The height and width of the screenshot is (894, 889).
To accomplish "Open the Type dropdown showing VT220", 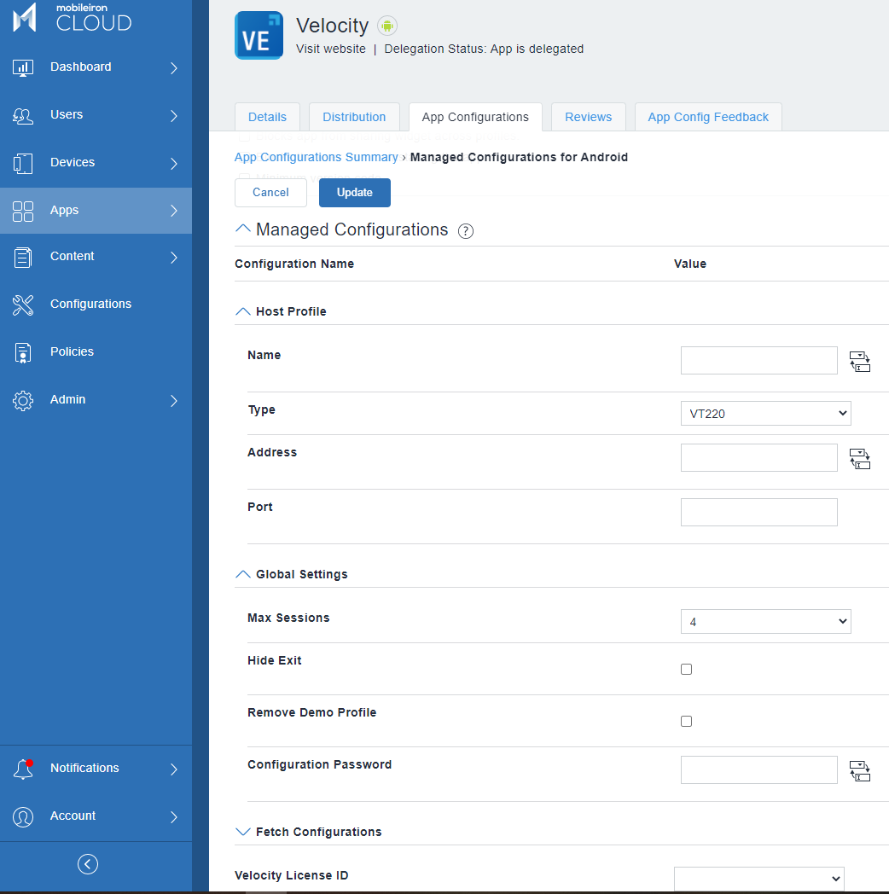I will 765,413.
